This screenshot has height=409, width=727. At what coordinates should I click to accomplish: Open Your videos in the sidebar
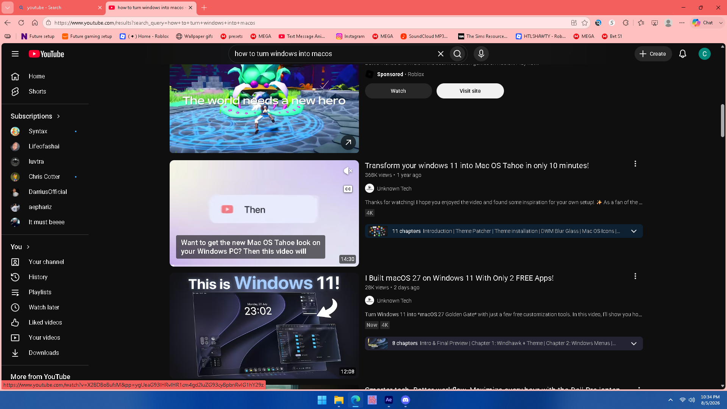coord(45,338)
